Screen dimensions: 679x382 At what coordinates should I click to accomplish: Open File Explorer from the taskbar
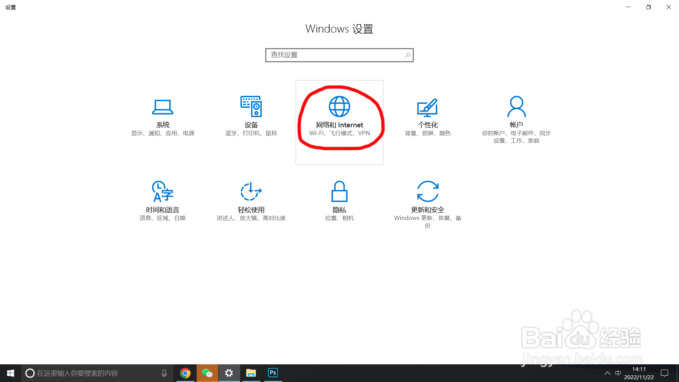click(251, 373)
